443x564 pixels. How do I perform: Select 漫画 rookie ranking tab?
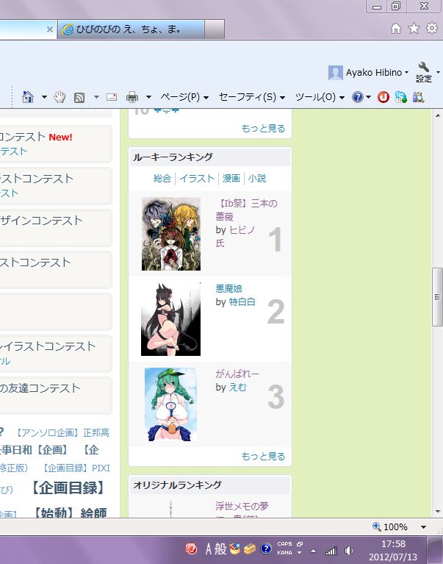click(231, 179)
